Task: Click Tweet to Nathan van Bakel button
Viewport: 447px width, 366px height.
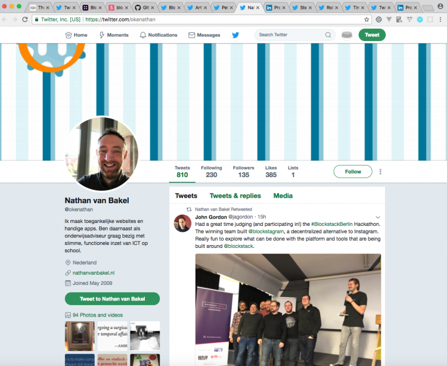Action: 112,299
